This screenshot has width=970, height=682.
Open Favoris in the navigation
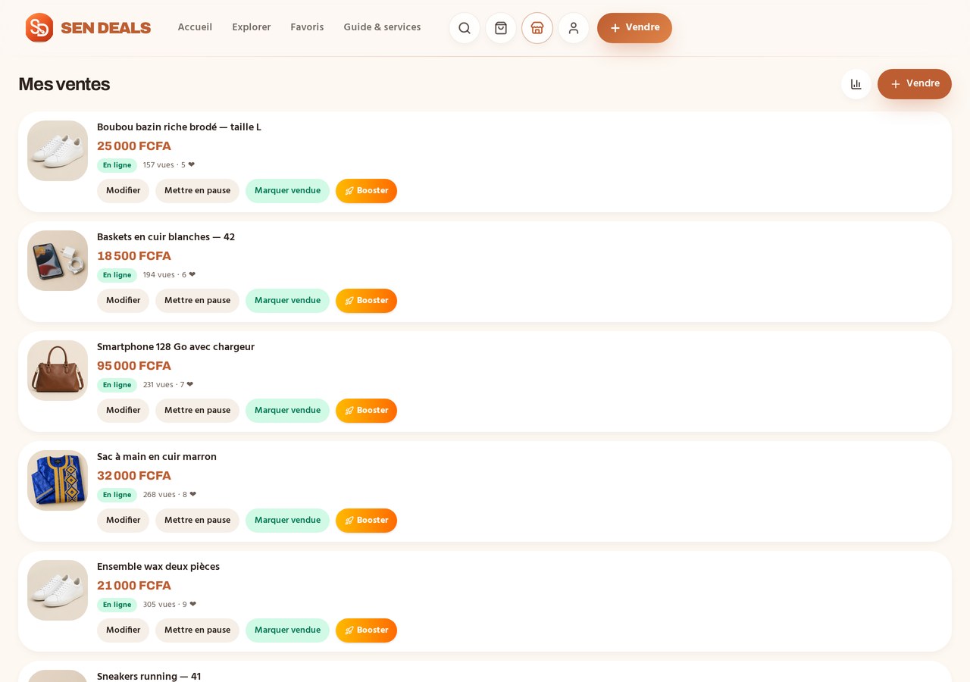307,27
